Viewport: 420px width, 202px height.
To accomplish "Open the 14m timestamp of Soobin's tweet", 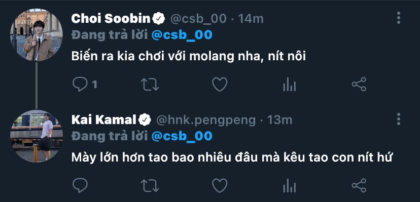I will point(251,19).
